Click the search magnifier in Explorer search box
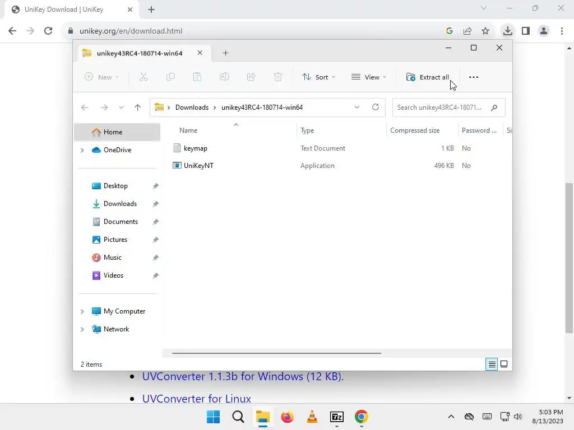This screenshot has height=430, width=574. pos(494,107)
